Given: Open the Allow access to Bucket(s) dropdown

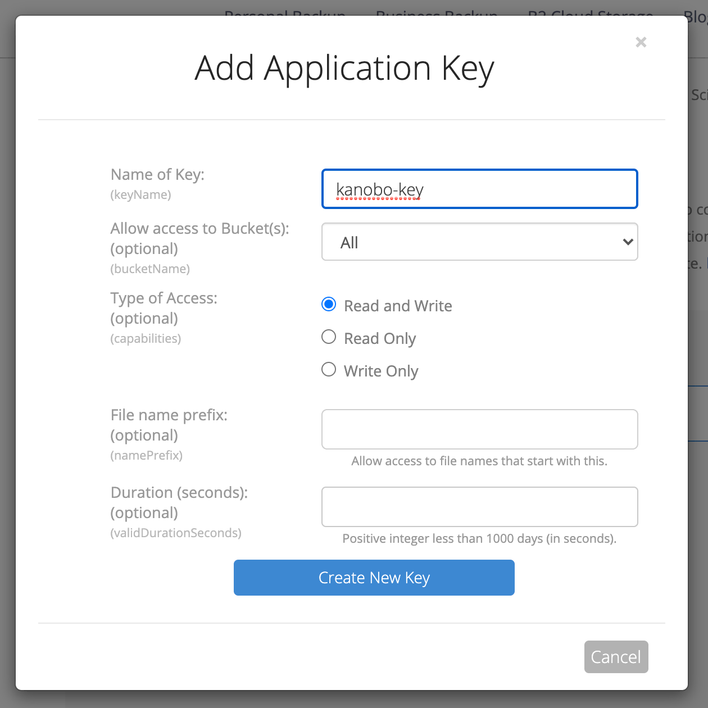Looking at the screenshot, I should tap(479, 242).
